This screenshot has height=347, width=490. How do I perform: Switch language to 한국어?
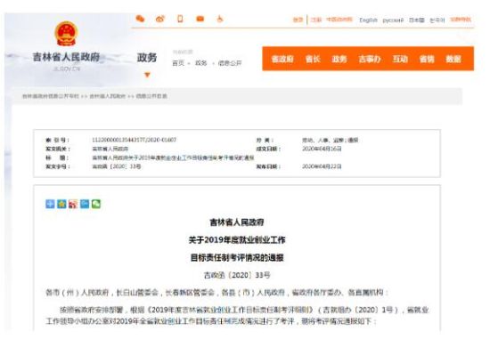coord(437,20)
